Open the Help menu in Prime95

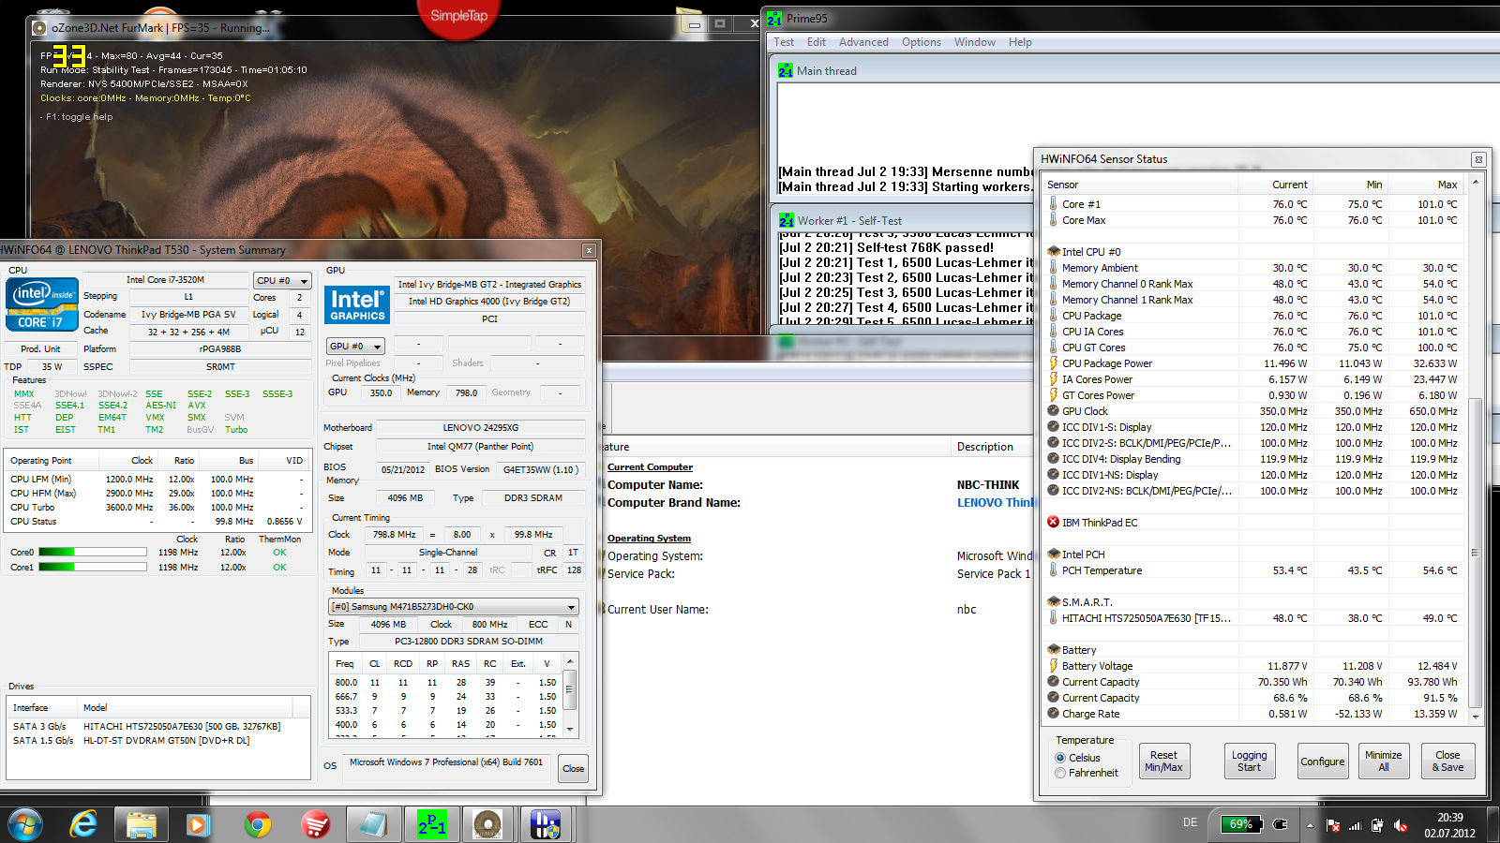1020,42
